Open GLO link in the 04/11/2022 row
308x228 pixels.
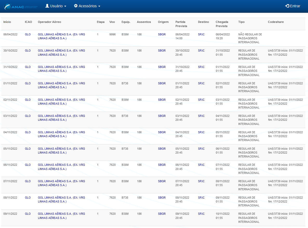pos(28,132)
